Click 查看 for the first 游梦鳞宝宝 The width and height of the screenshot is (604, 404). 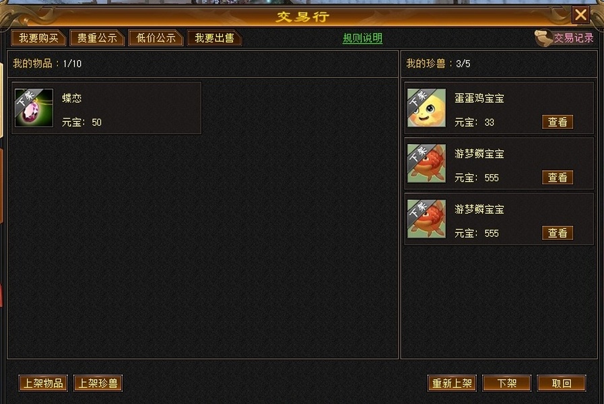click(x=558, y=178)
